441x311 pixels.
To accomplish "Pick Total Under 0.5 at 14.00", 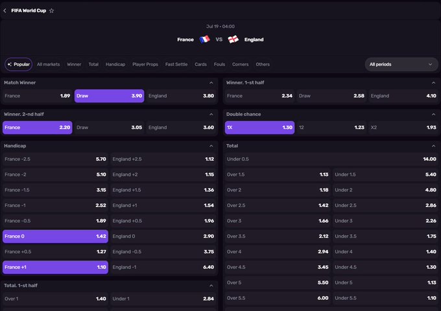I will [331, 159].
